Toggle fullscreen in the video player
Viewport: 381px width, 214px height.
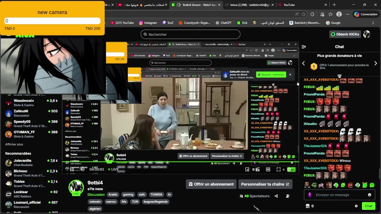point(278,169)
